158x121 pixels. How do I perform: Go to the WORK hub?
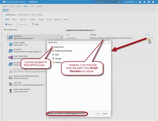pyautogui.click(x=19, y=6)
